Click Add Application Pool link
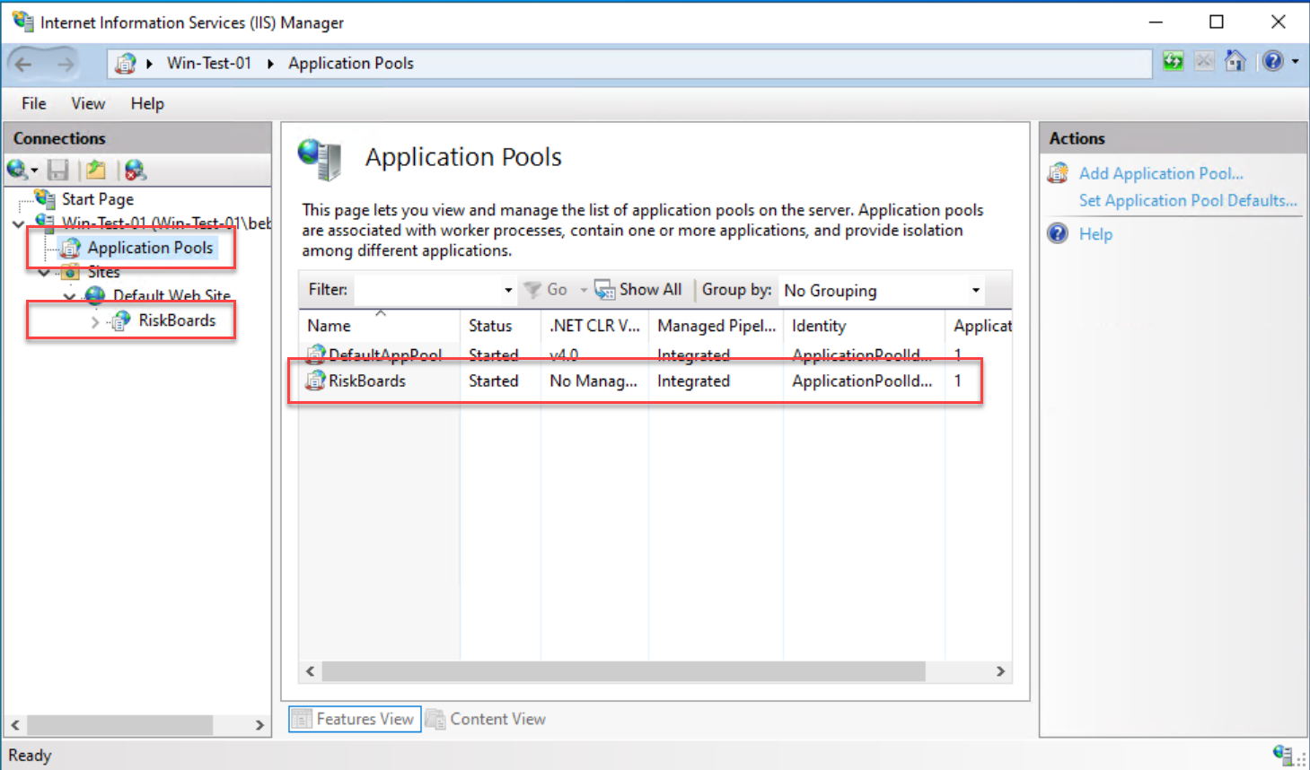1310x770 pixels. [1161, 174]
